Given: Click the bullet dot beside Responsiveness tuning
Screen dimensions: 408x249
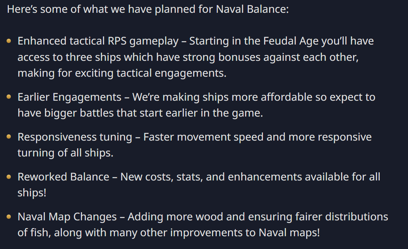Looking at the screenshot, I should (9, 137).
